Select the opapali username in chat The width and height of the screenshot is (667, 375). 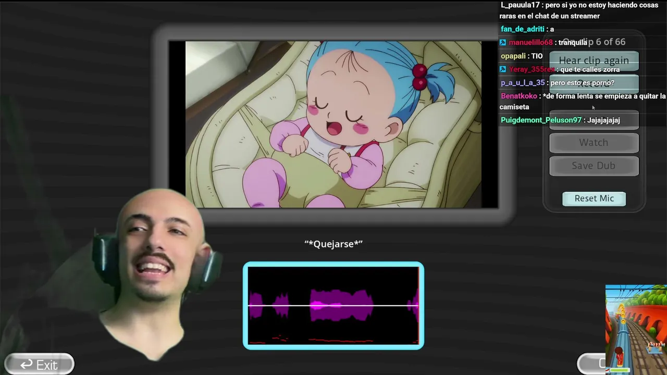[513, 56]
